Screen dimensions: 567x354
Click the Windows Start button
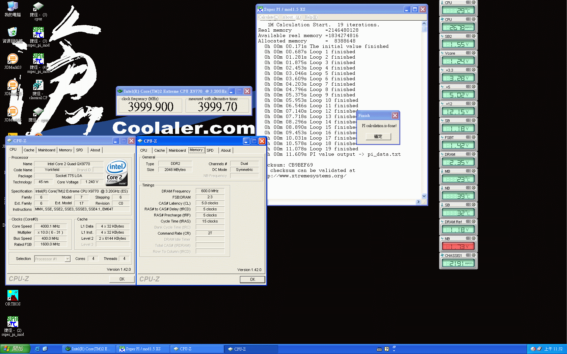coord(15,349)
